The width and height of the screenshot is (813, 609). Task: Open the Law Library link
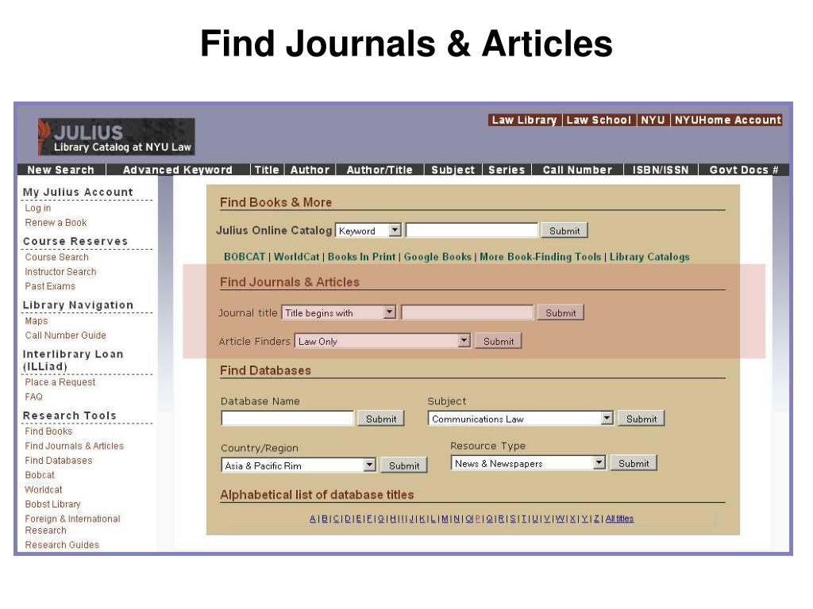pyautogui.click(x=524, y=121)
